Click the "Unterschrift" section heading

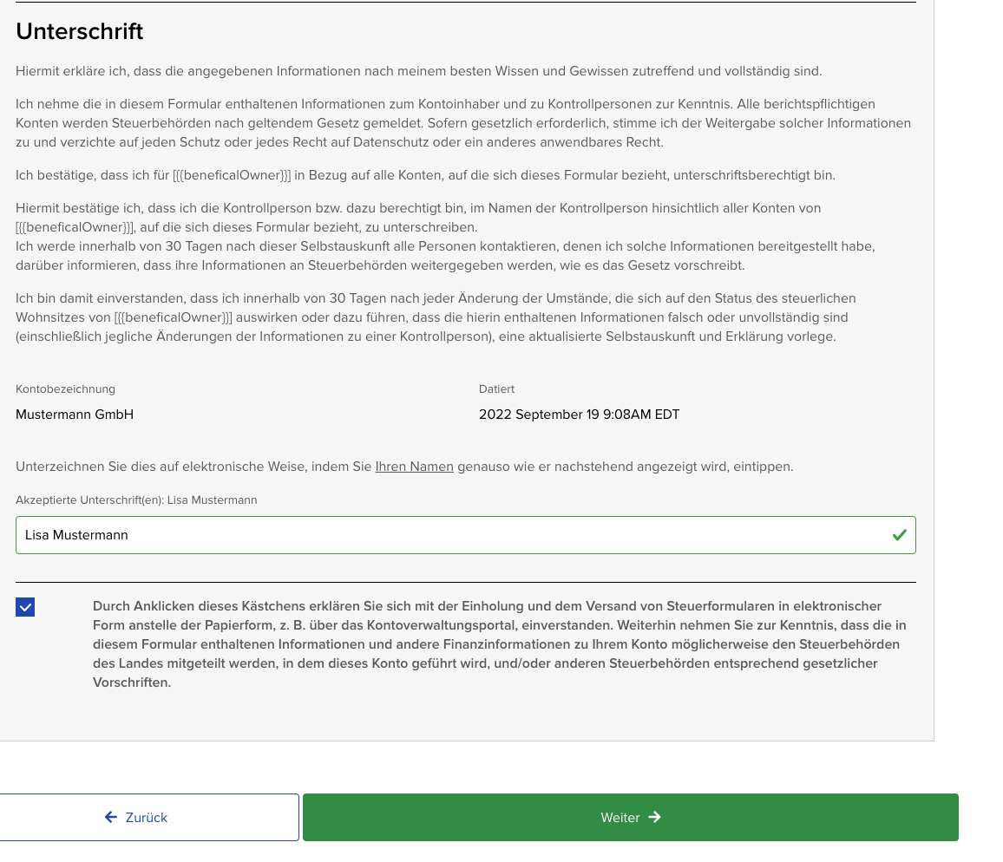(x=79, y=31)
